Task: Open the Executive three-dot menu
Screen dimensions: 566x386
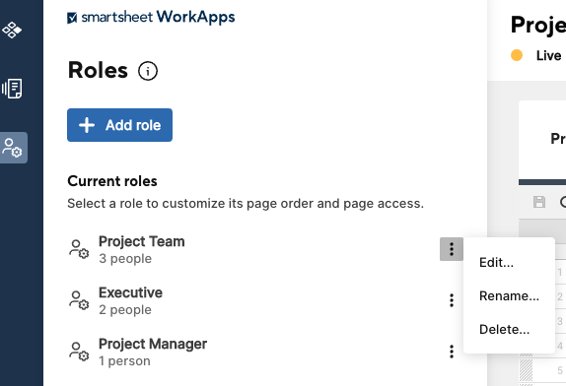Action: pyautogui.click(x=452, y=300)
